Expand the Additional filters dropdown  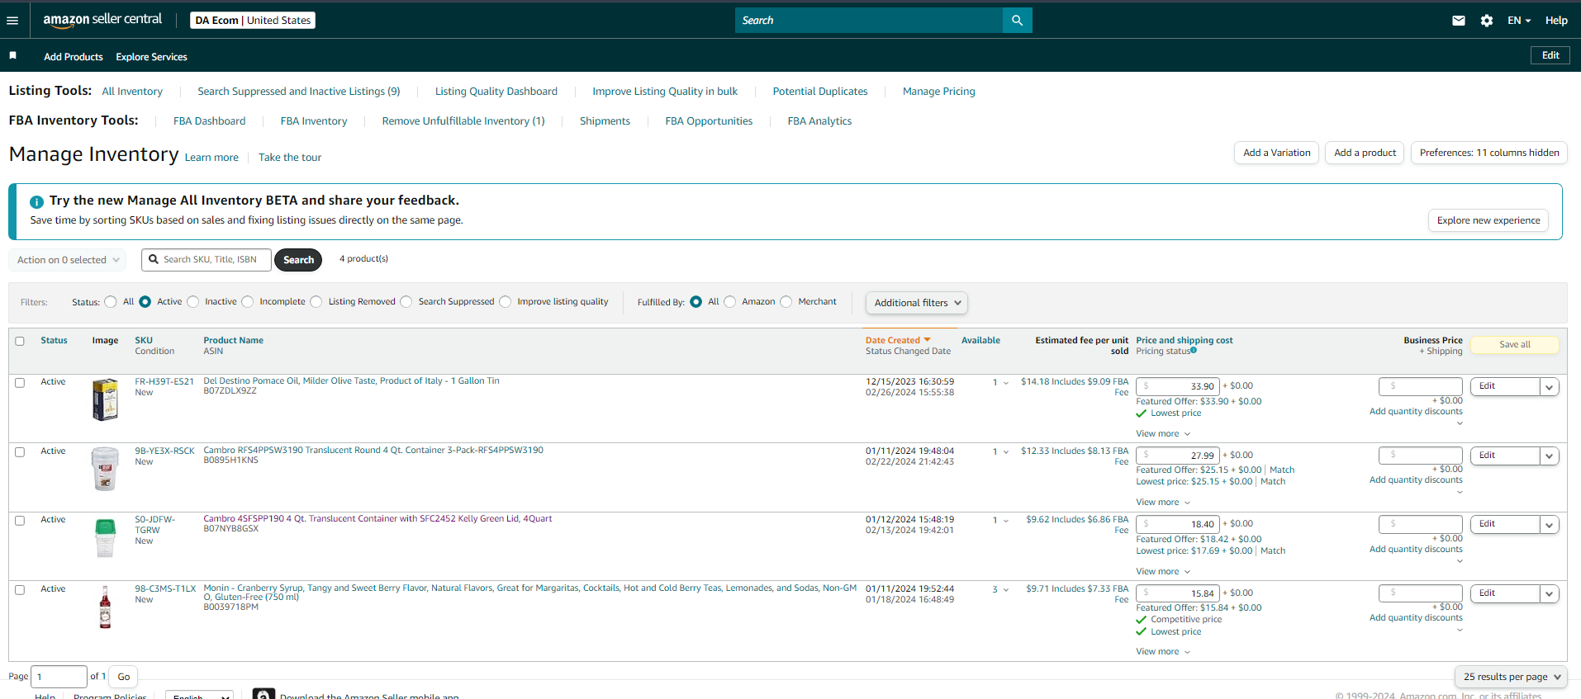pyautogui.click(x=917, y=303)
